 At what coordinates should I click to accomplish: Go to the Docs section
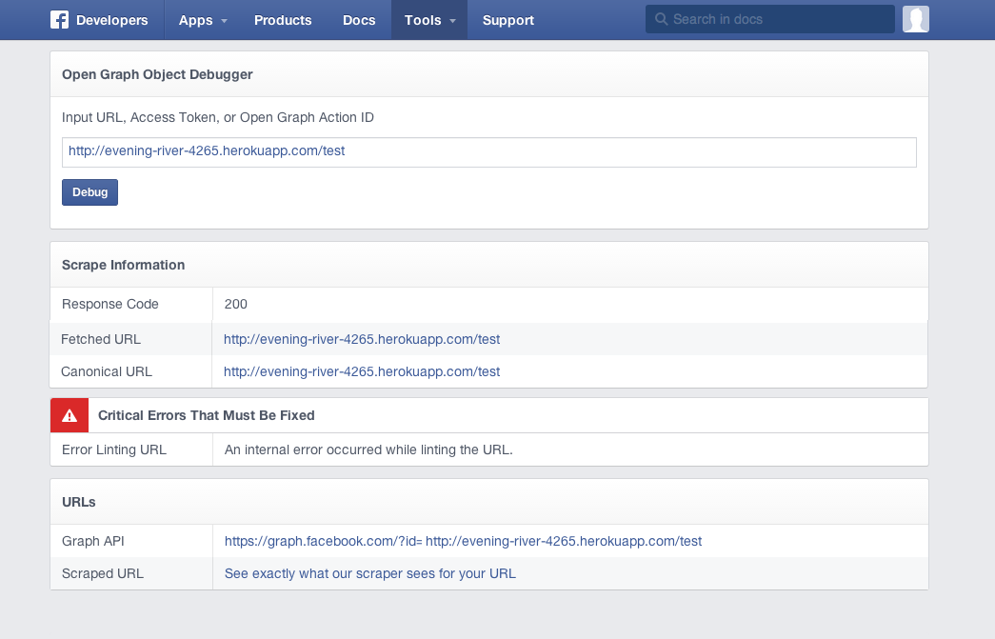(359, 20)
